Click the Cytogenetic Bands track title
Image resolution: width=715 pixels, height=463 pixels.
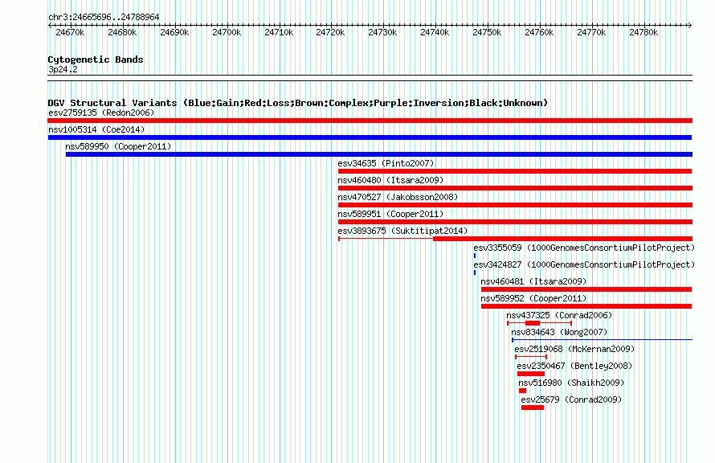[96, 59]
